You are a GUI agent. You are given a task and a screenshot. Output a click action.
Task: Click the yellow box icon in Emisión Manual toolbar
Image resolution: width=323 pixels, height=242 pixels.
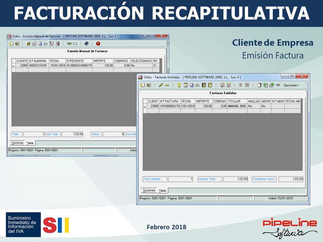(x=29, y=44)
